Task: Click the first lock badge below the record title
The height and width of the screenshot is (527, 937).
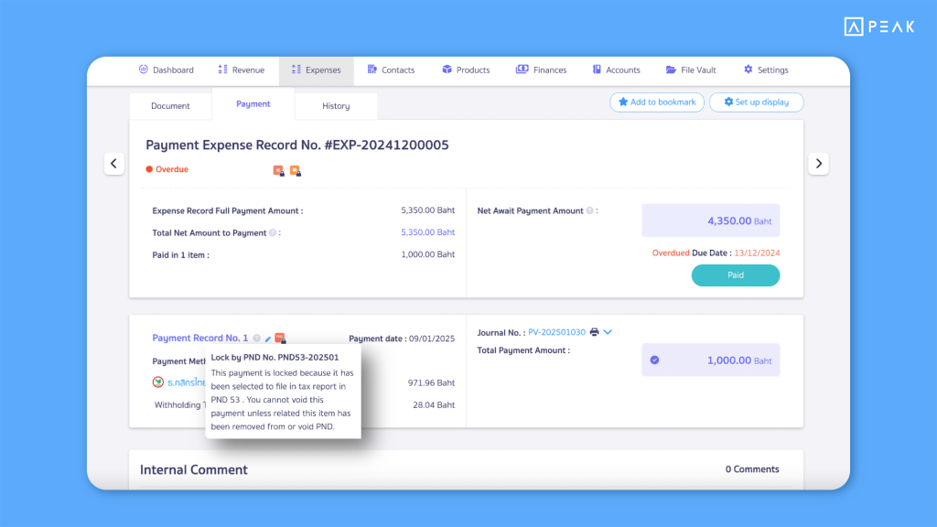Action: 278,170
